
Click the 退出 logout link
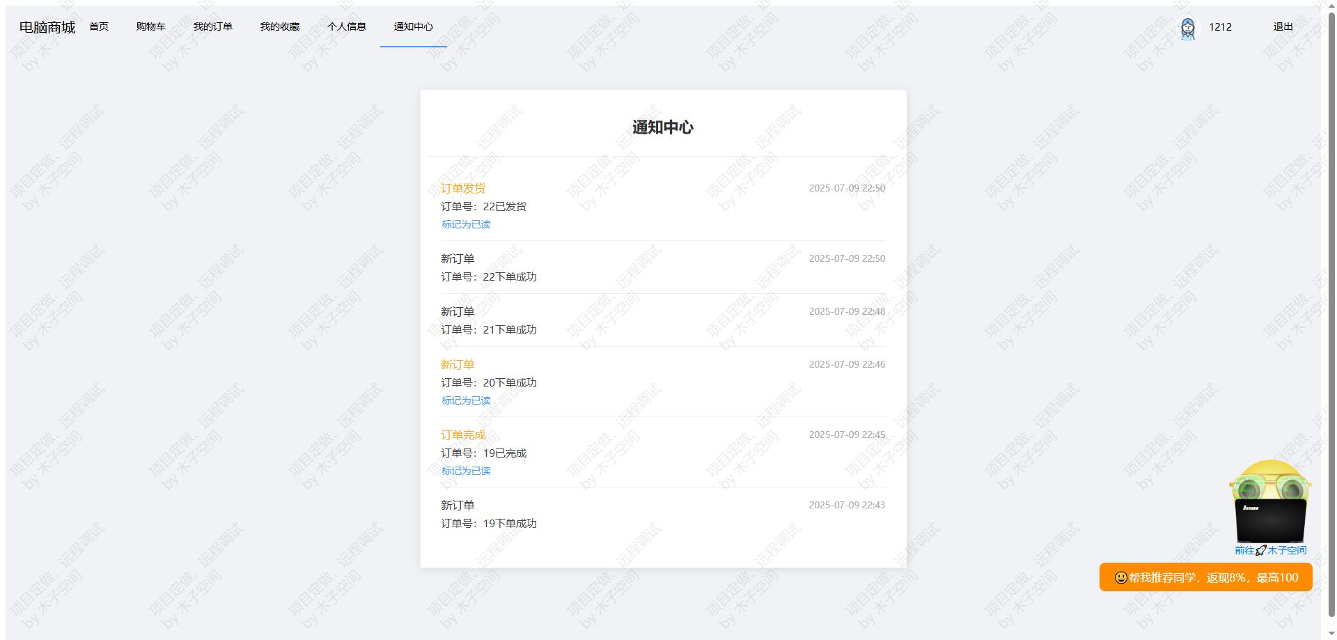tap(1283, 26)
